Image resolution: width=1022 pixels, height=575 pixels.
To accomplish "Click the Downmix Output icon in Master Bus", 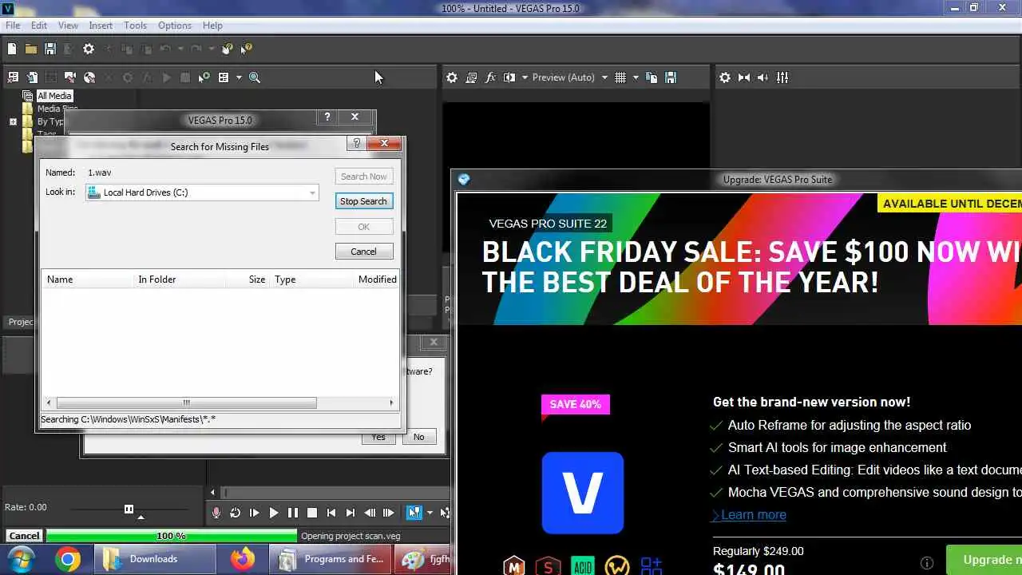I will click(744, 77).
